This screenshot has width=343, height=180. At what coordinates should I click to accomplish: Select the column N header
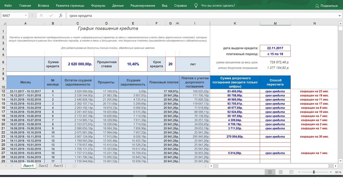click(314, 23)
